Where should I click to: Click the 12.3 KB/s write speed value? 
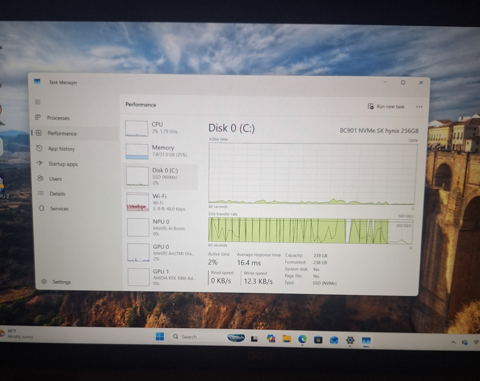258,281
